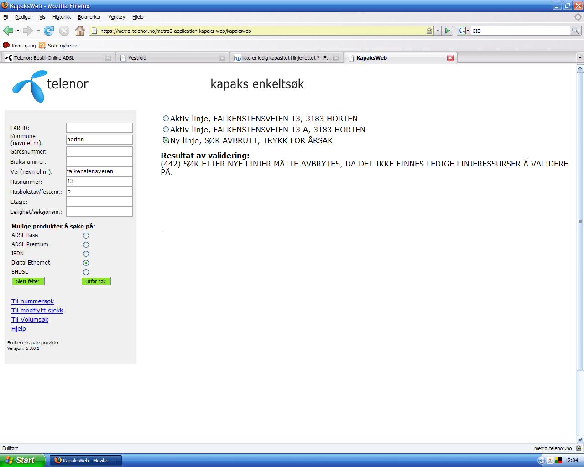584x467 pixels.
Task: Click the FAR ID input field
Action: pos(99,128)
